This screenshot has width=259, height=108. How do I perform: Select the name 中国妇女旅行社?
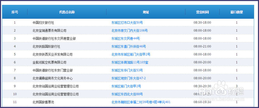tap(43, 22)
